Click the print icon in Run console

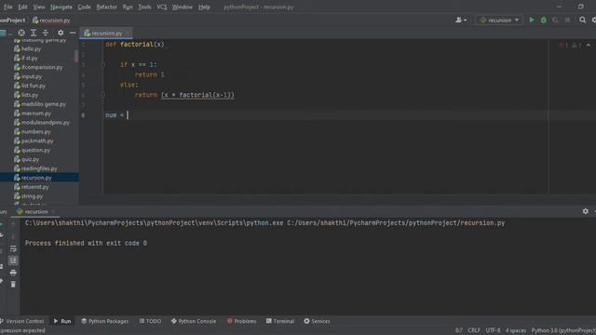pos(13,273)
